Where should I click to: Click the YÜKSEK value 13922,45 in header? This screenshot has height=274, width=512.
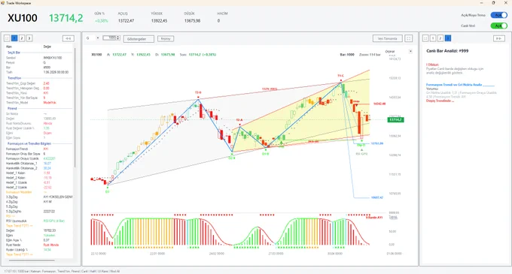pyautogui.click(x=159, y=21)
